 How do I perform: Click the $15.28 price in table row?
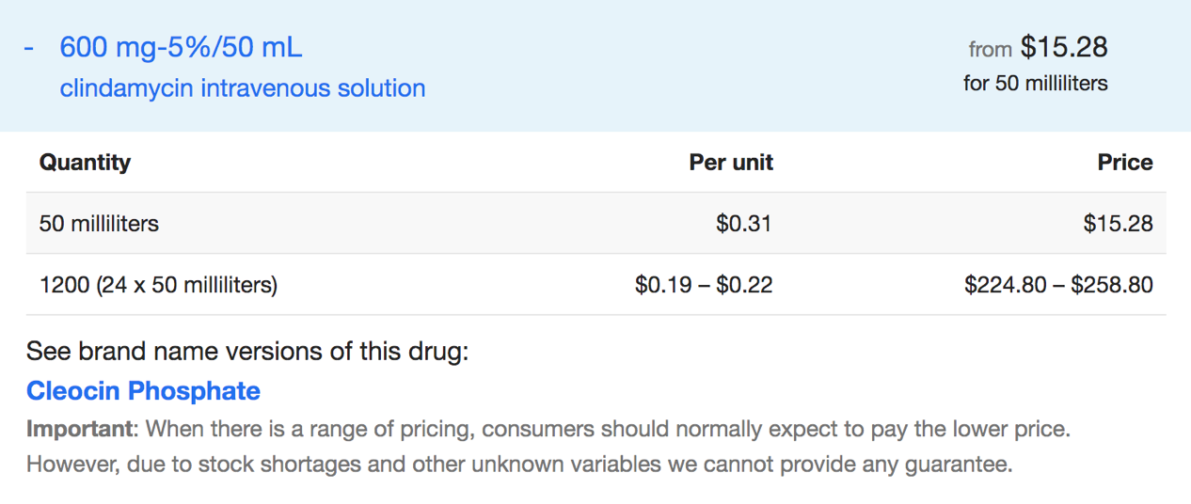tap(1118, 223)
